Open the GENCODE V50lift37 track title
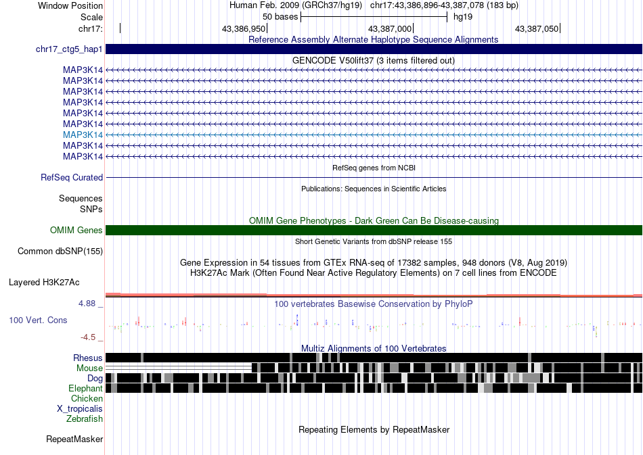The image size is (643, 455). click(374, 61)
